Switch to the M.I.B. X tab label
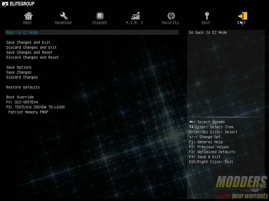269x201 pixels. click(134, 23)
